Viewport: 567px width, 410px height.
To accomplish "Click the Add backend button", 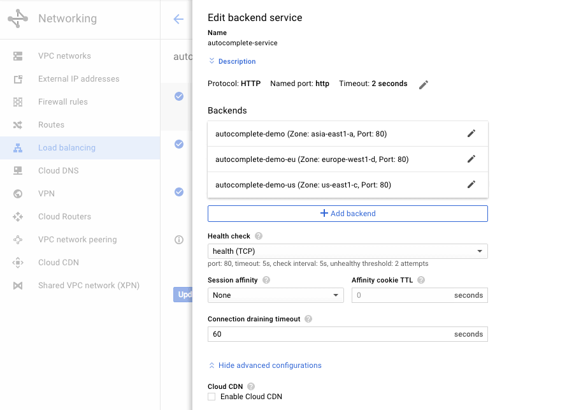I will click(348, 213).
